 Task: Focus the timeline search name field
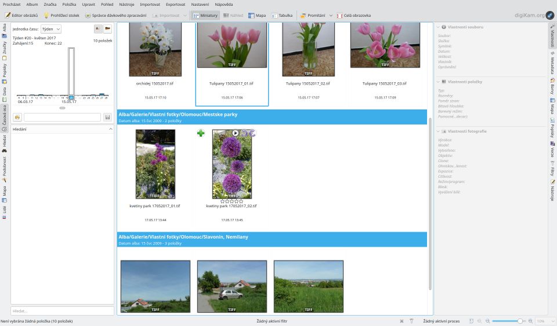click(x=62, y=118)
